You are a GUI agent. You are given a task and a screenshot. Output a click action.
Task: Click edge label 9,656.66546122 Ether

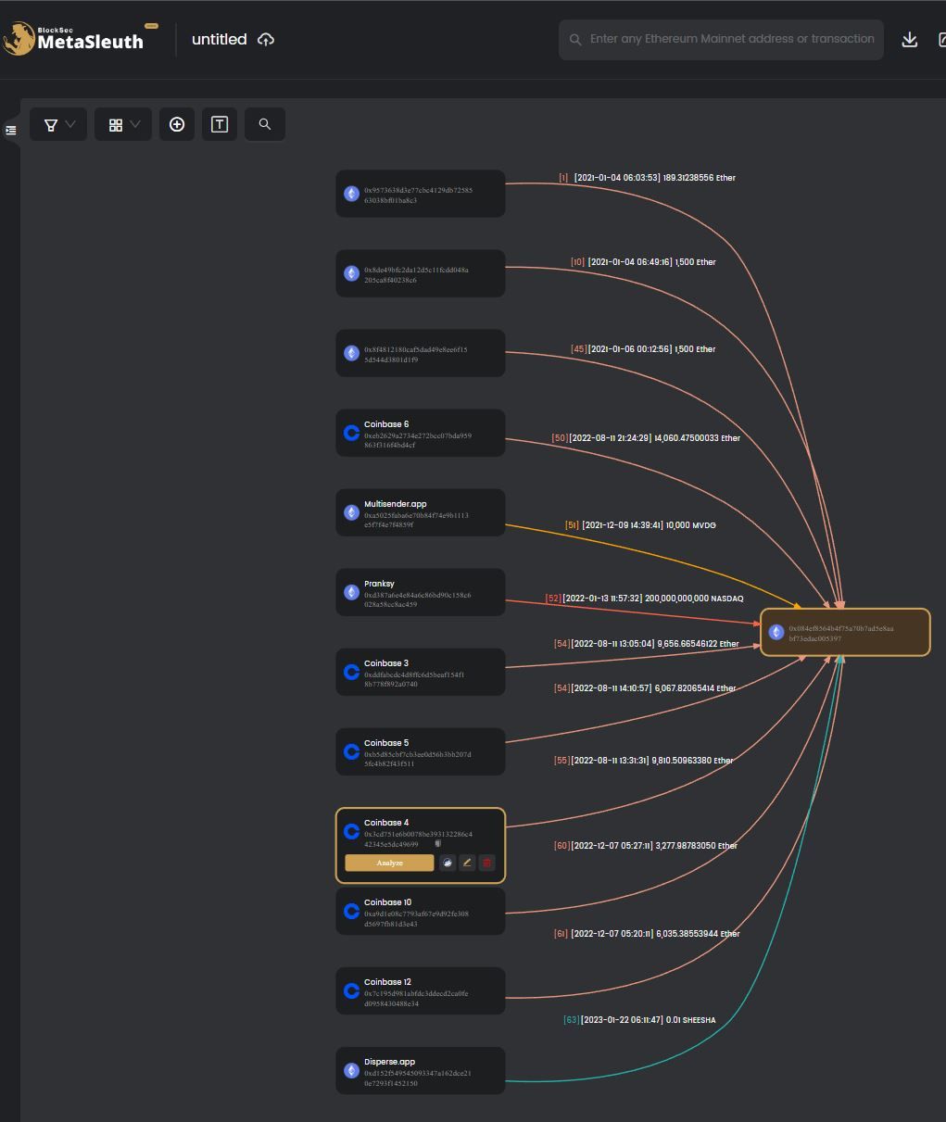pyautogui.click(x=647, y=644)
